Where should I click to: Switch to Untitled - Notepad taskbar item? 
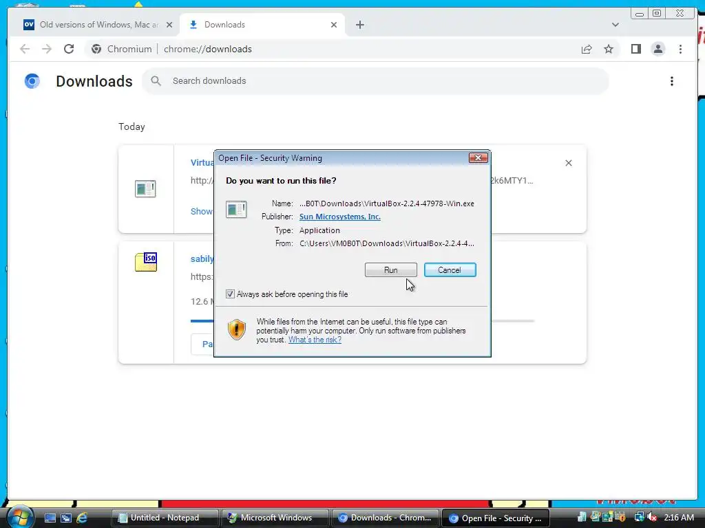click(165, 518)
